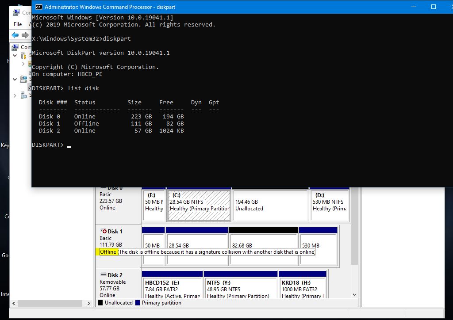Select the C: 28.54 GB NTFS partition
Screen dimensions: 453x320
tap(199, 205)
